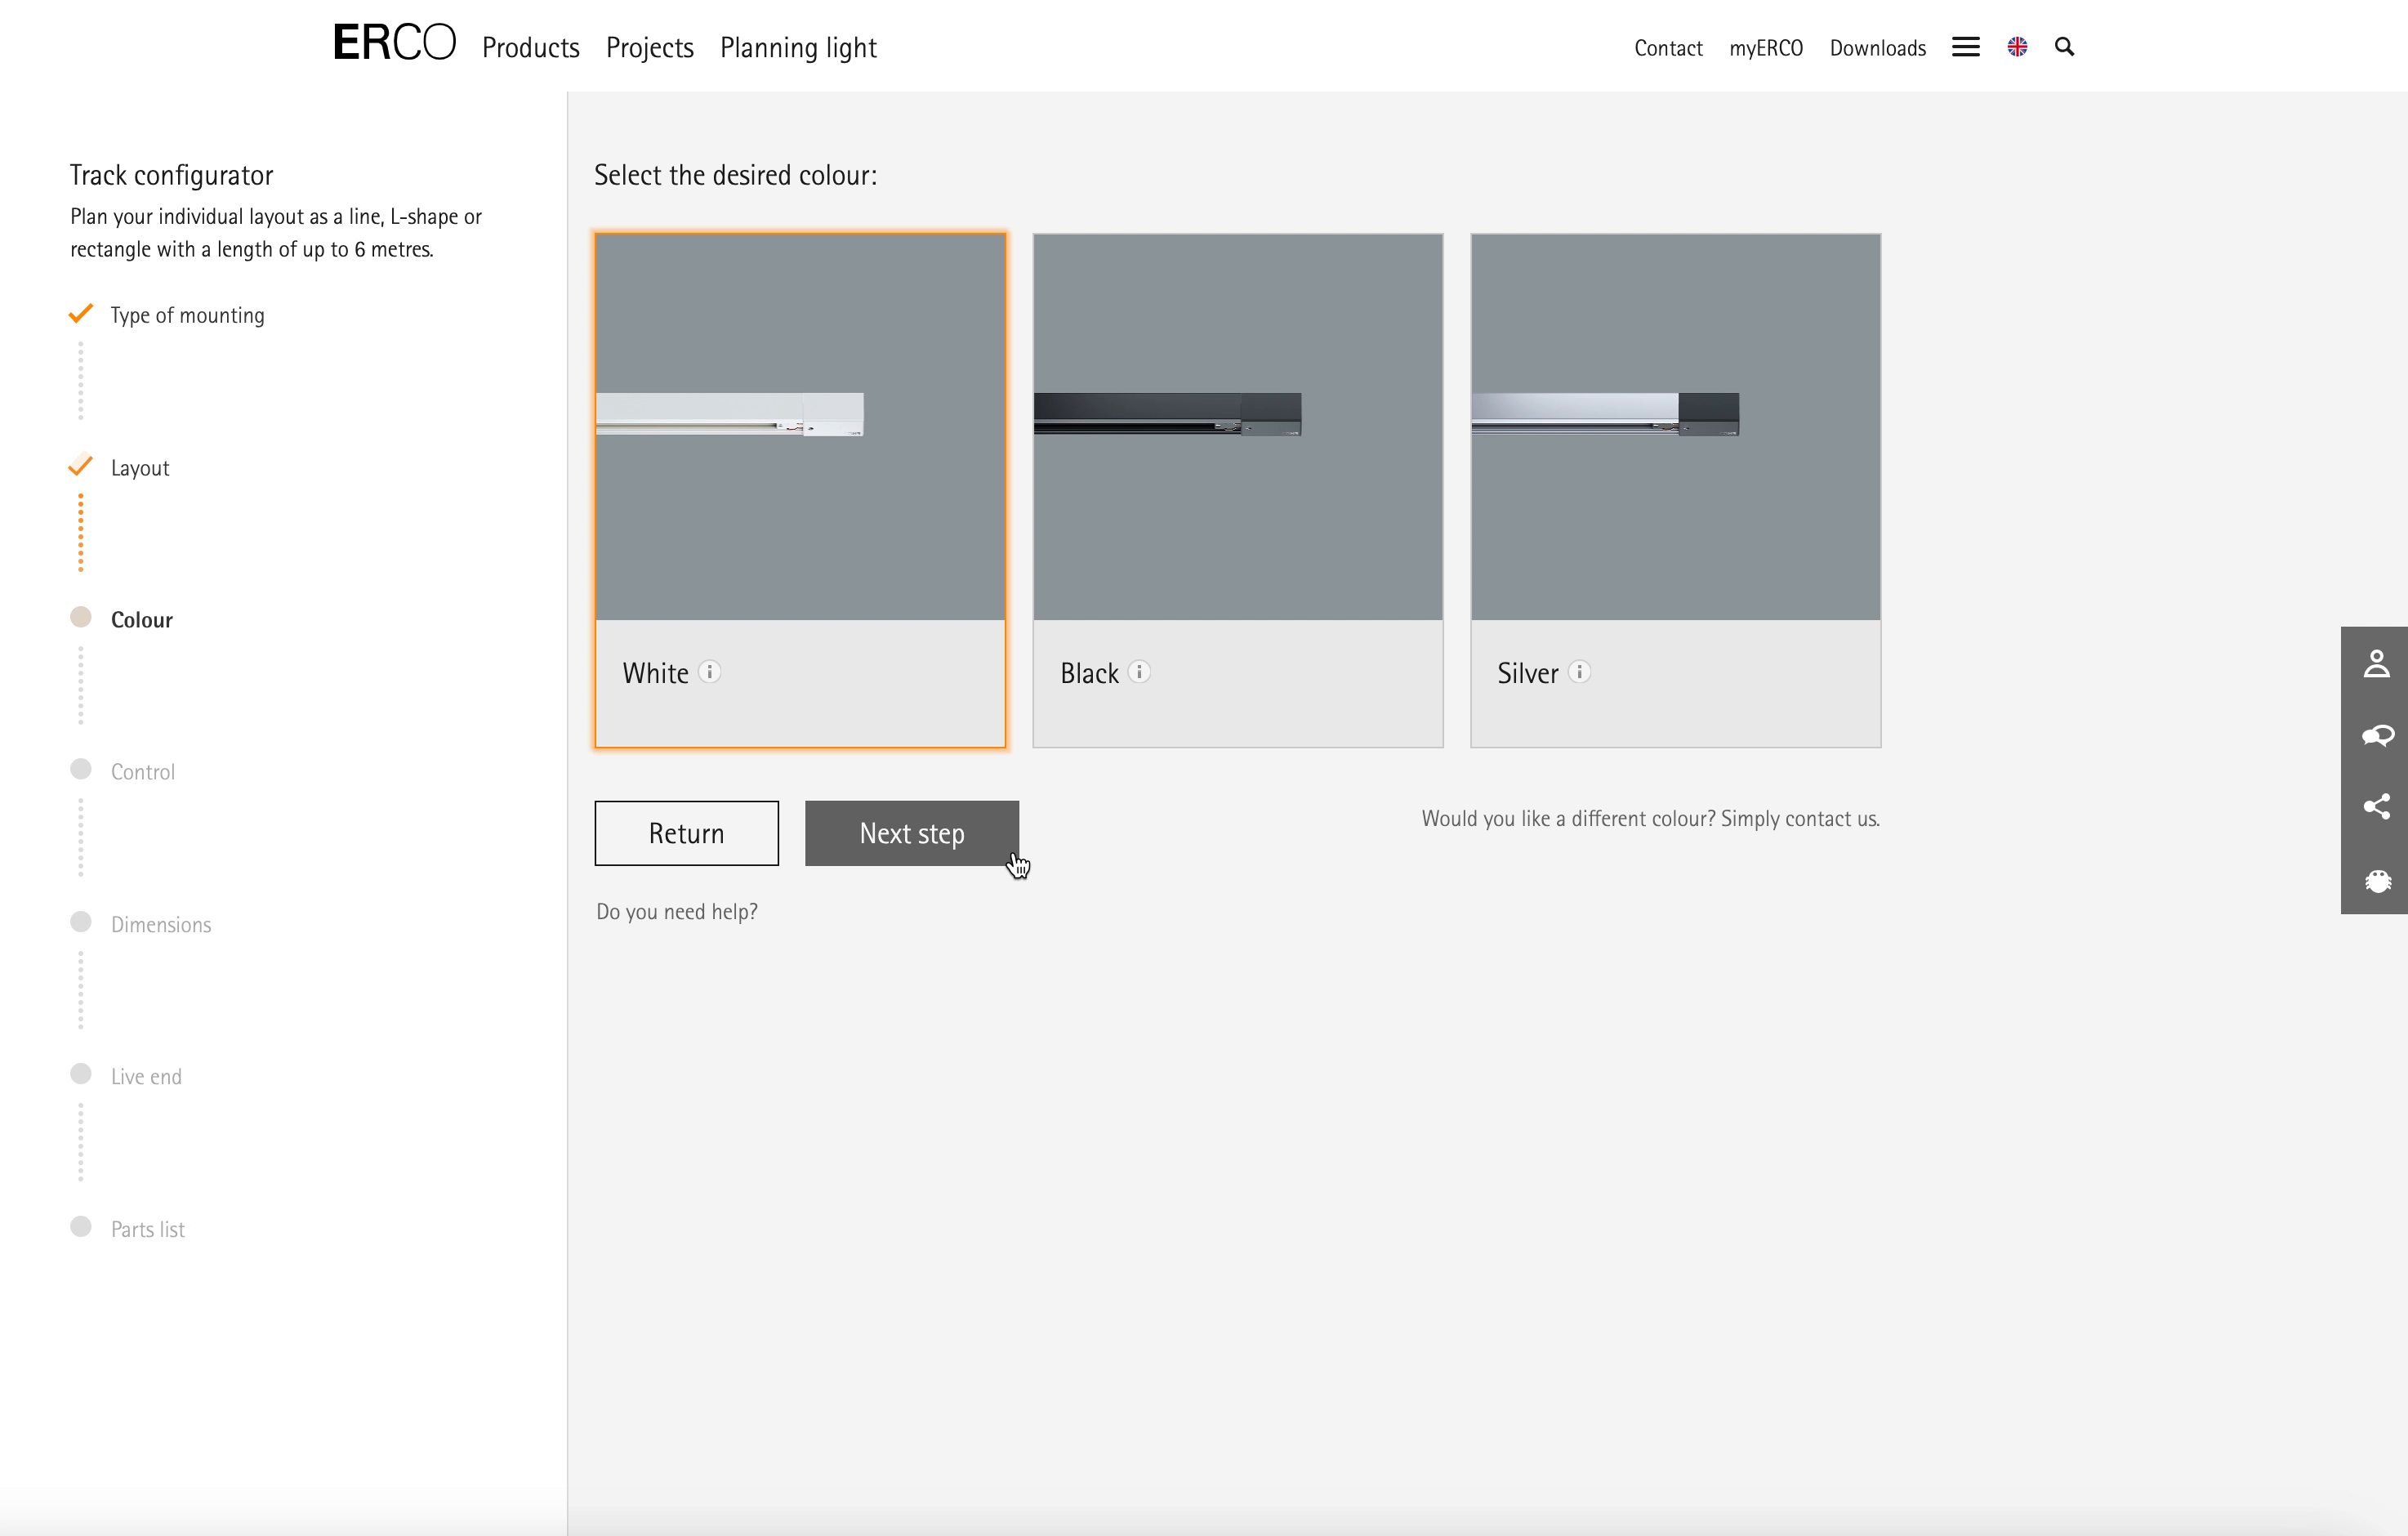This screenshot has width=2408, height=1536.
Task: Click the Silver colour info icon
Action: (1579, 672)
